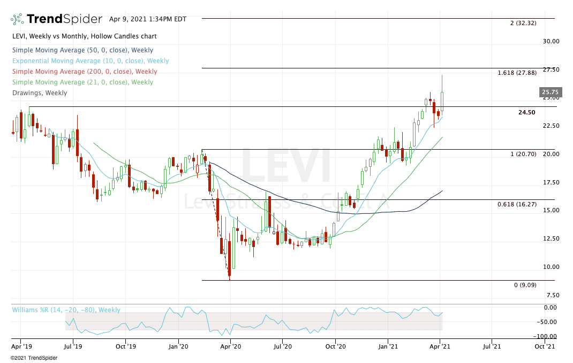Image resolution: width=573 pixels, height=363 pixels.
Task: Click the '©2021 TrendSpider' copyright text
Action: point(34,358)
